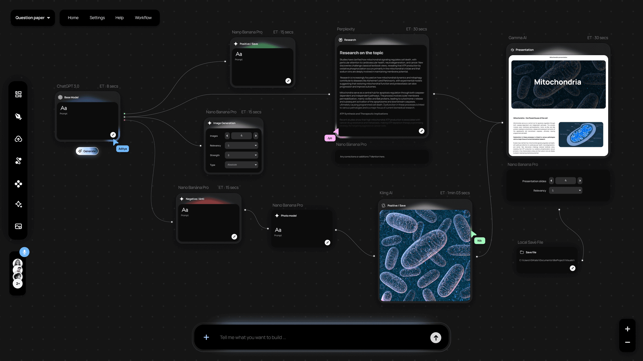The image size is (643, 361).
Task: Click the cloud upload sidebar icon
Action: tap(18, 139)
